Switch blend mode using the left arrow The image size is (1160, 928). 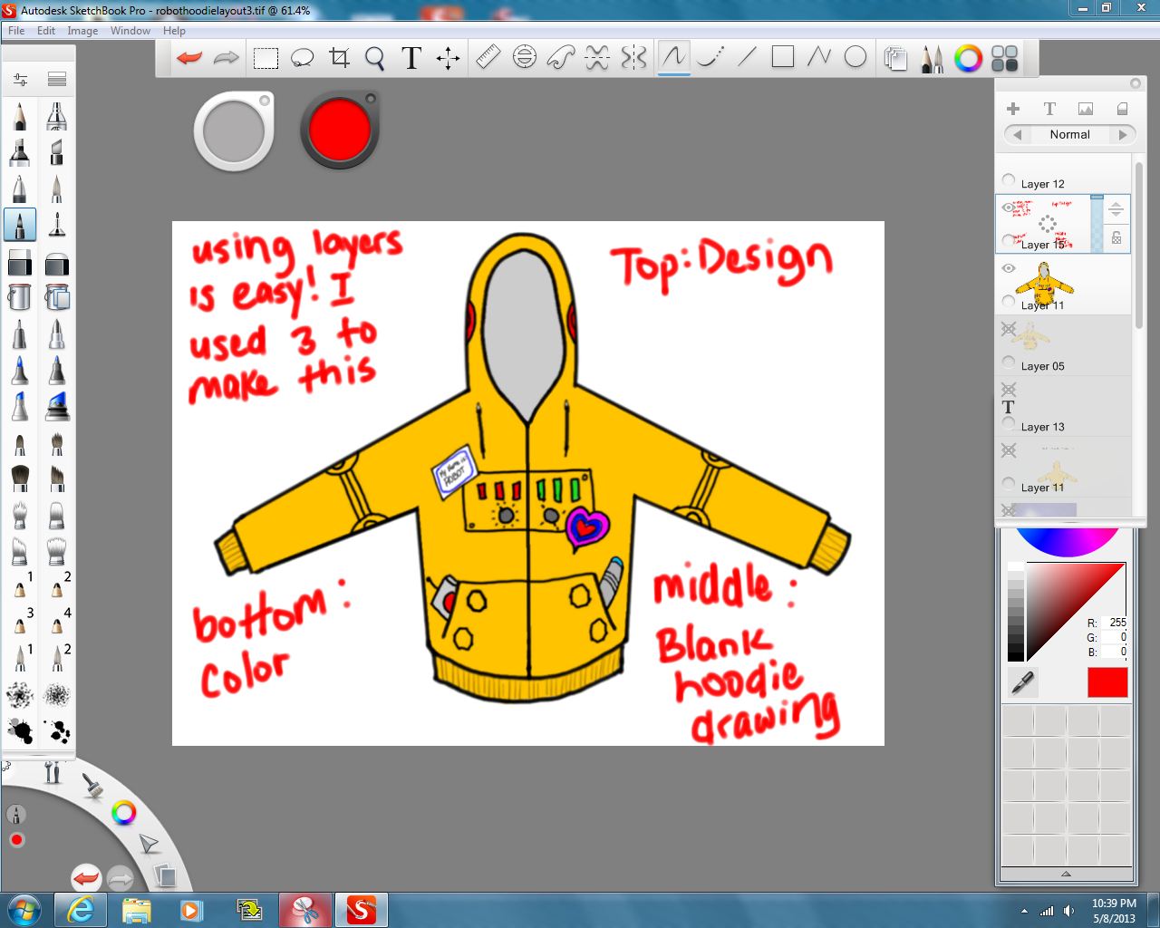(x=1016, y=134)
